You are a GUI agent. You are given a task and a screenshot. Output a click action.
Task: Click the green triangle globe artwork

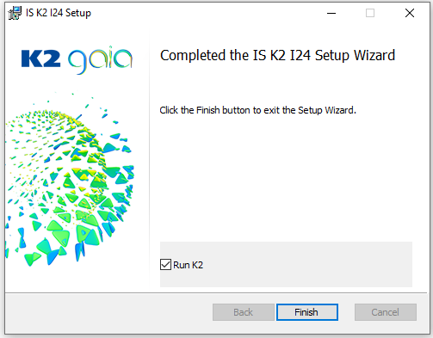(69, 179)
